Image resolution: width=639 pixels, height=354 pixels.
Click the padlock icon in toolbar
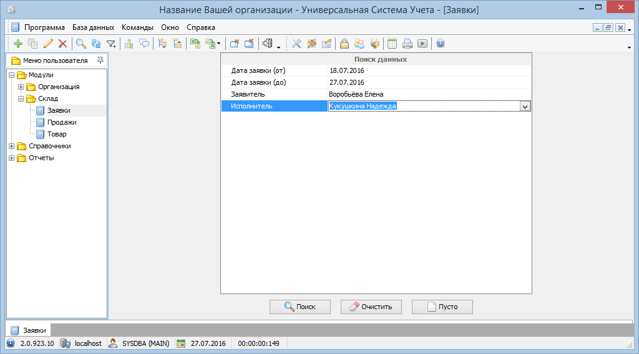coord(344,44)
